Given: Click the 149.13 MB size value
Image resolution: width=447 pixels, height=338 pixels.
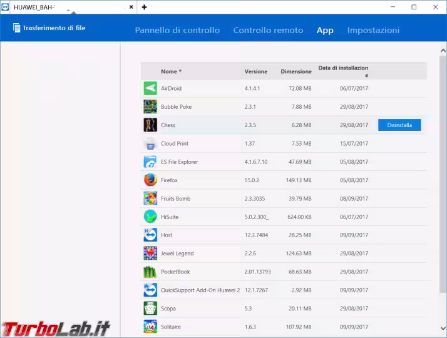Looking at the screenshot, I should 299,180.
